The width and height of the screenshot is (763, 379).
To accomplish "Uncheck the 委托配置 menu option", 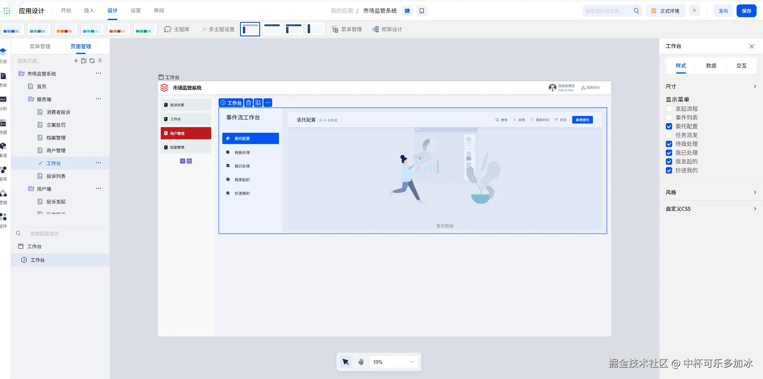I will click(x=669, y=126).
